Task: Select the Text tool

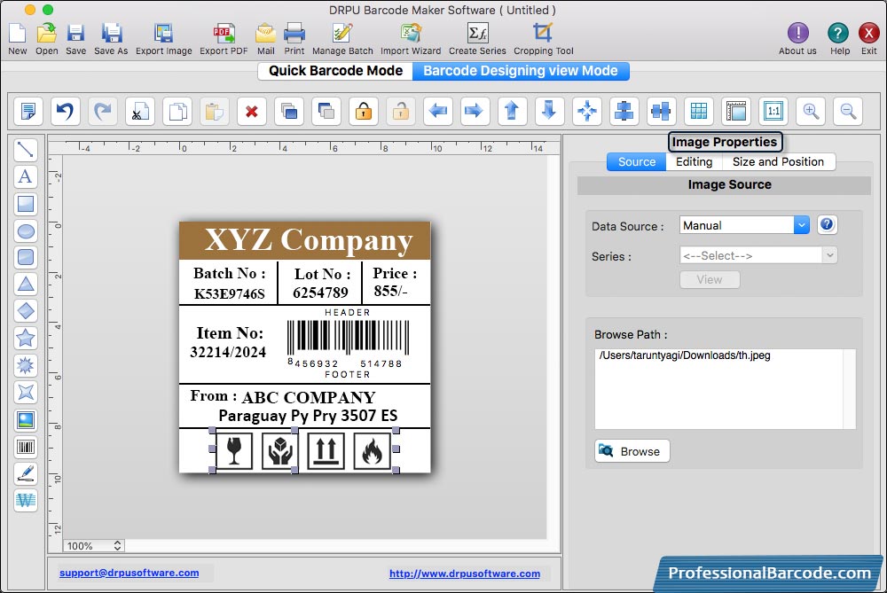Action: [26, 176]
